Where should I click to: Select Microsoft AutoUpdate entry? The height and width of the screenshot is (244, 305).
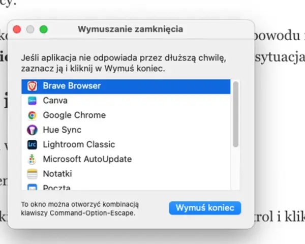click(126, 159)
